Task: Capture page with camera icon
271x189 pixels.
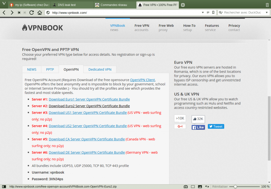Action: (186, 187)
